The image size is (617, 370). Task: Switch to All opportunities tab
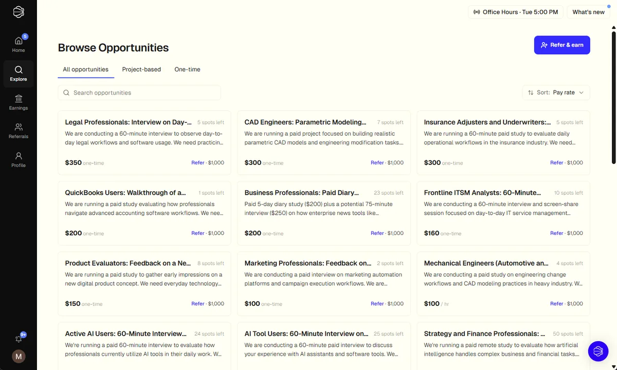(x=86, y=69)
